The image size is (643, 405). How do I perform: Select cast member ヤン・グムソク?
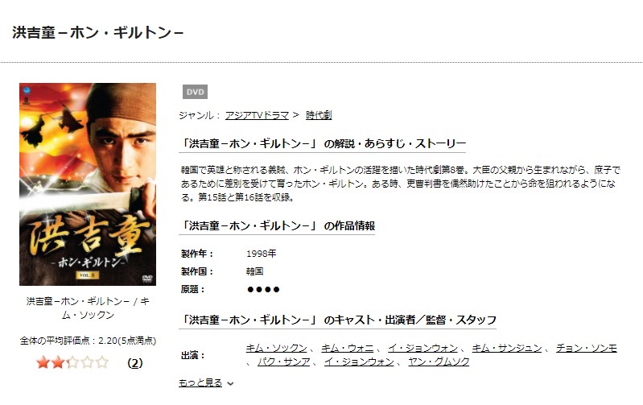(439, 362)
